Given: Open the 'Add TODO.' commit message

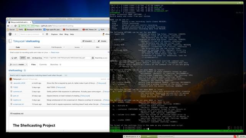Looking at the screenshot, I should (x=51, y=87).
